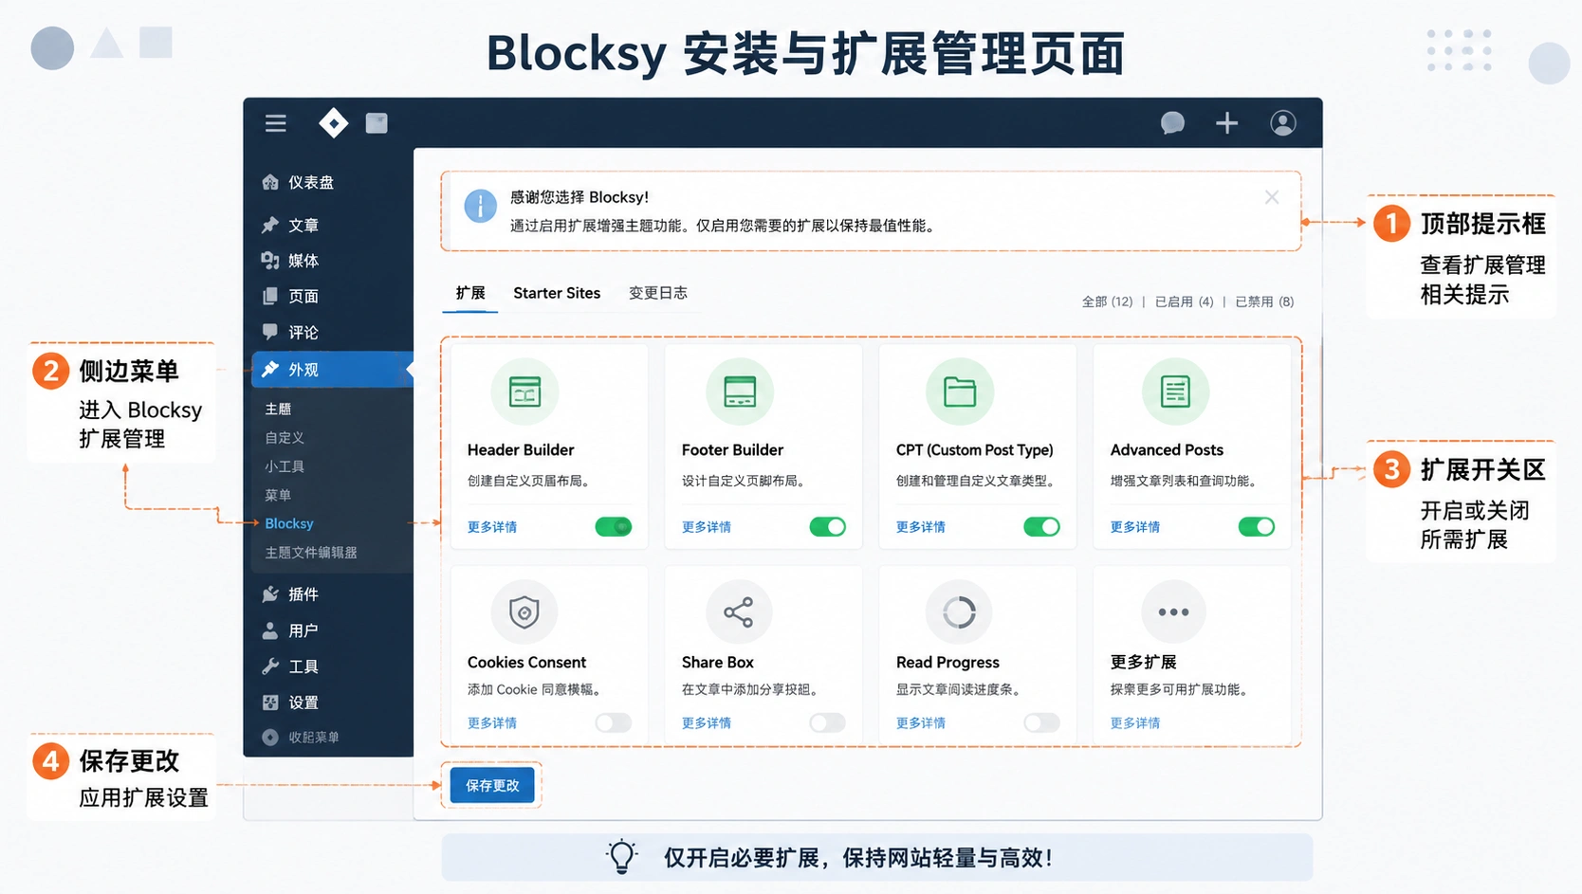Open the user profile avatar icon
Screen dimensions: 1582x894
[x=1282, y=123]
